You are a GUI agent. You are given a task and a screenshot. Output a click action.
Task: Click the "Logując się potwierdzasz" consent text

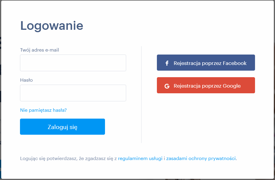click(49, 159)
